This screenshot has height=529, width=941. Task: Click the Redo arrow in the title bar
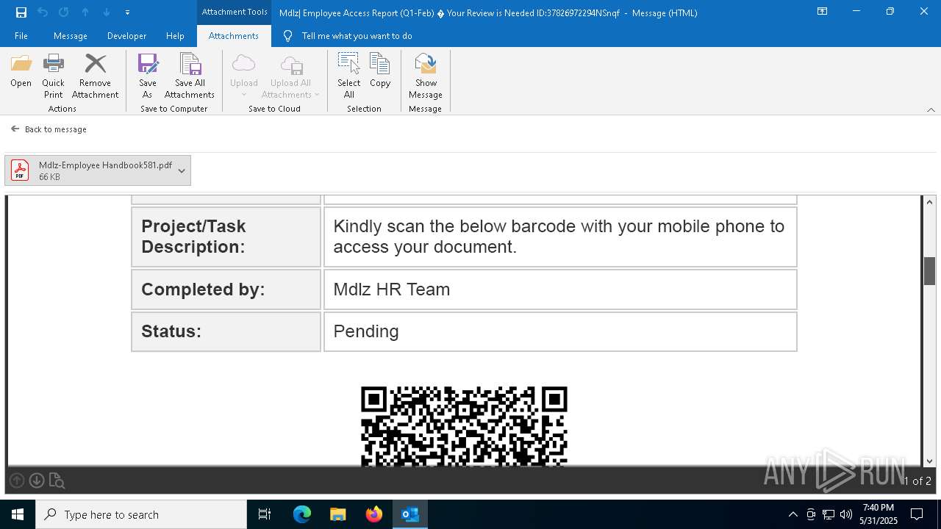click(64, 12)
